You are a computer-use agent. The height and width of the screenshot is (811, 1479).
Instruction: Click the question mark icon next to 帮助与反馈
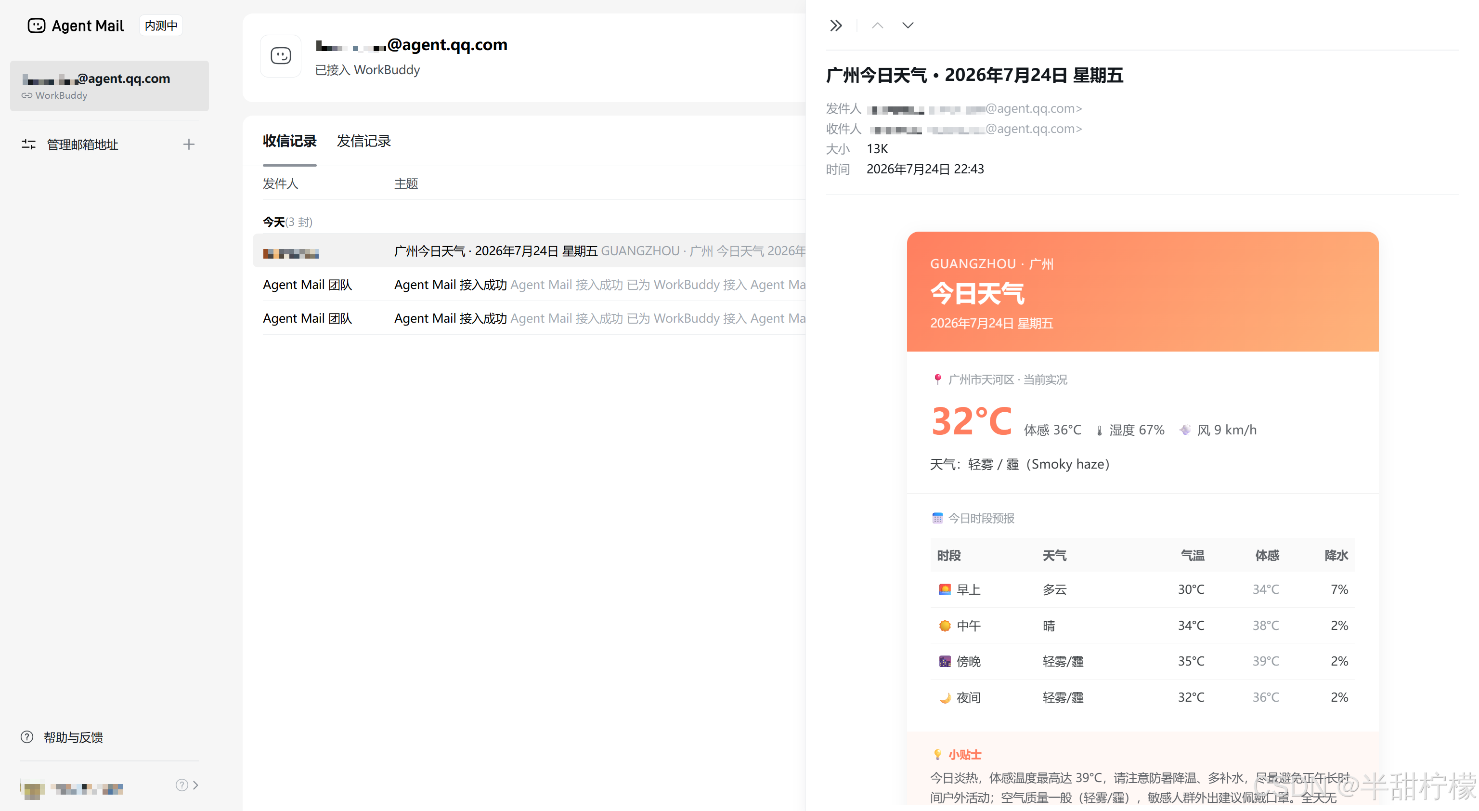[x=27, y=737]
